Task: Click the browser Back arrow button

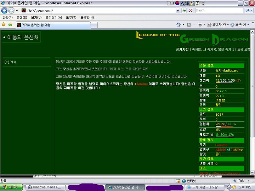Action: click(x=4, y=11)
